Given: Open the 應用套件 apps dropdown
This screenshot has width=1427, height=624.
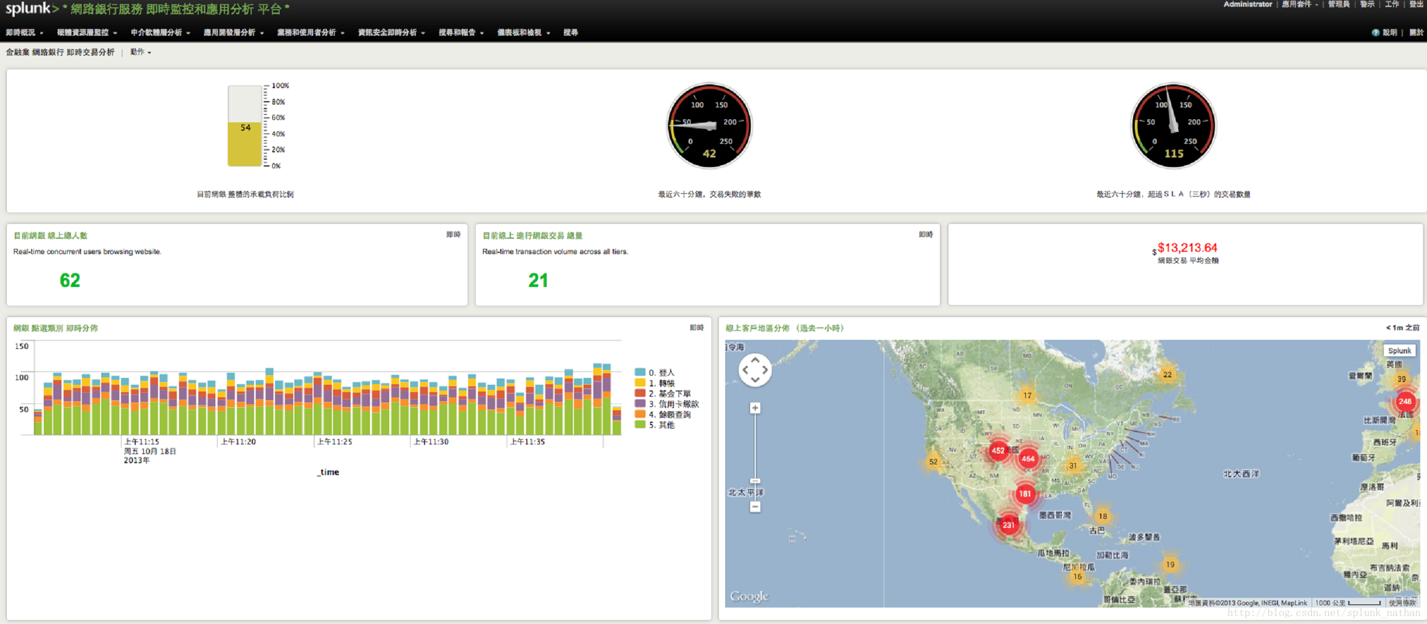Looking at the screenshot, I should click(1300, 4).
